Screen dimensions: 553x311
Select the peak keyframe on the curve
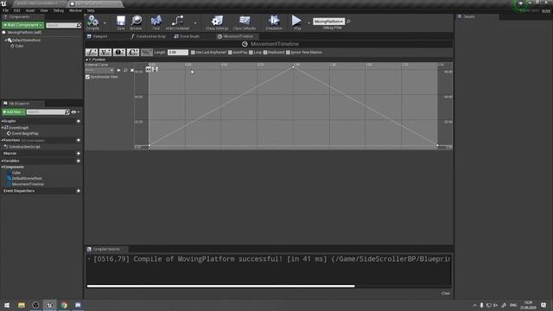293,67
